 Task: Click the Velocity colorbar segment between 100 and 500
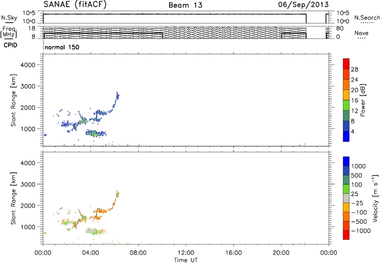tap(346, 180)
